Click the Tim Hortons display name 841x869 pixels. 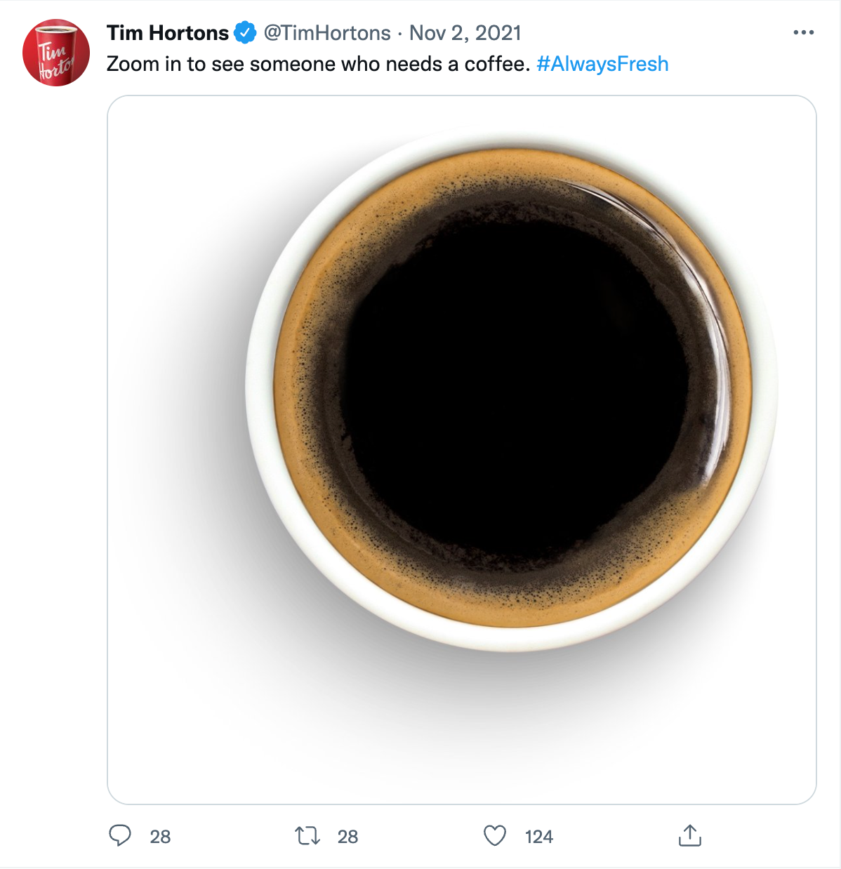click(x=168, y=32)
